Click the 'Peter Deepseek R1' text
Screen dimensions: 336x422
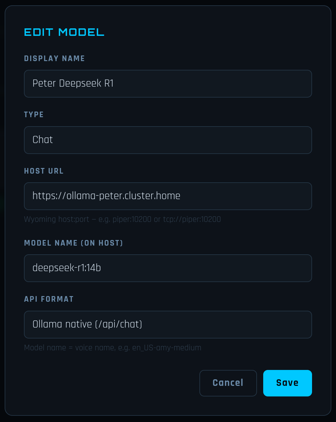point(73,84)
